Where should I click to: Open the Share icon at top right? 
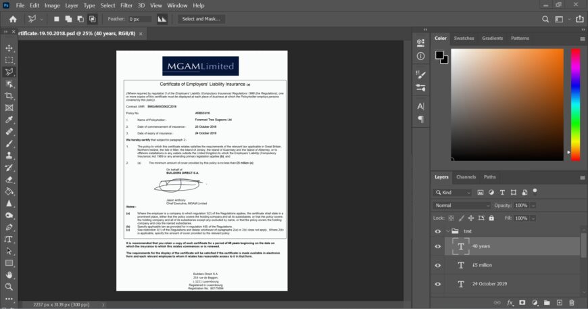(580, 19)
